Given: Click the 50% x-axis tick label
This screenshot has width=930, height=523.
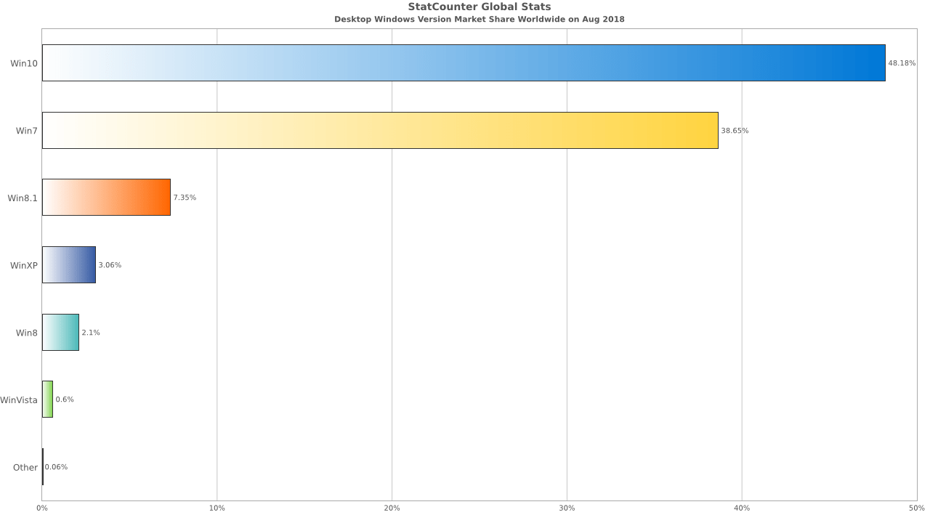Looking at the screenshot, I should click(x=917, y=508).
